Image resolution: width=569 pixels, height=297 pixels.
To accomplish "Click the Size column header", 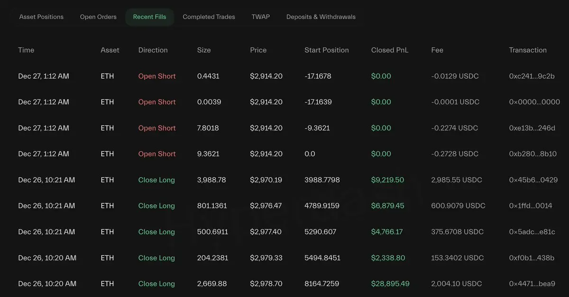I will [204, 50].
